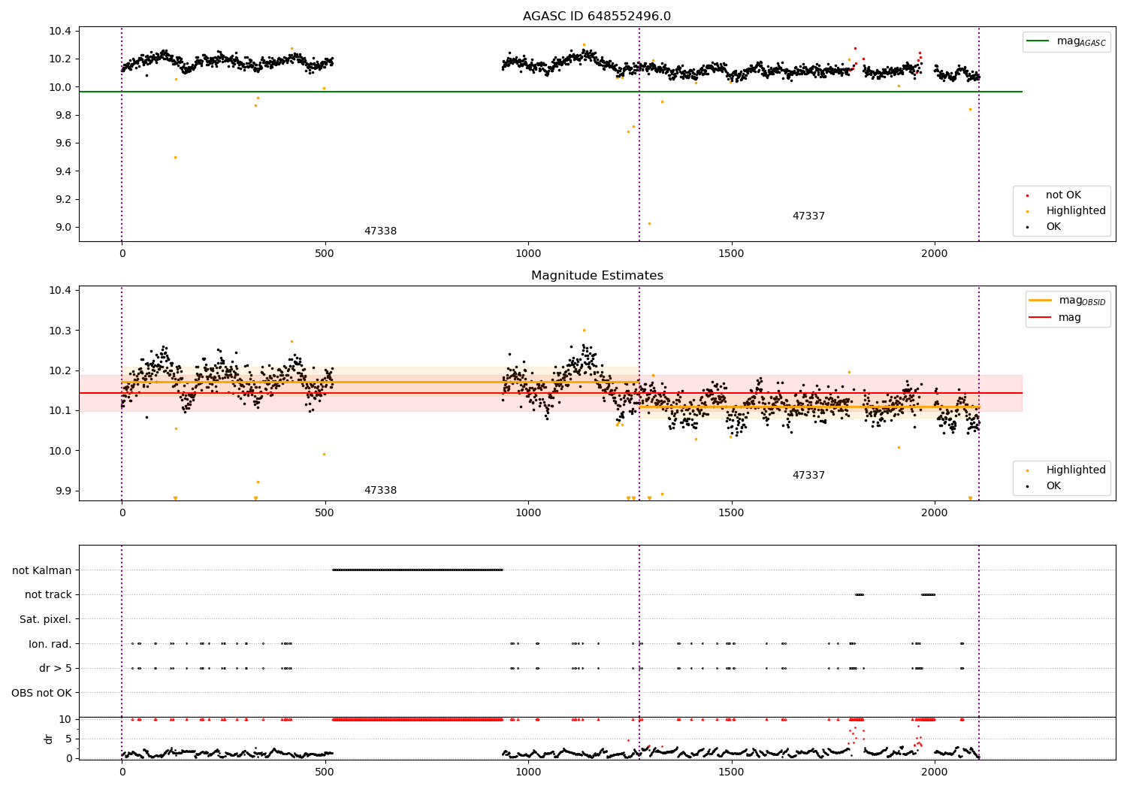
Task: Click the 1000 x-axis tick of middle plot
Action: (528, 513)
